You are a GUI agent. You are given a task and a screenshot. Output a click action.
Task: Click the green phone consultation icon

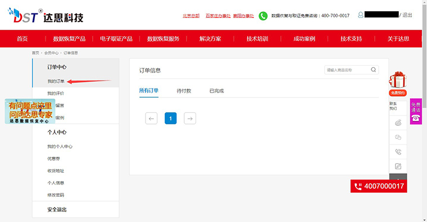coord(263,16)
